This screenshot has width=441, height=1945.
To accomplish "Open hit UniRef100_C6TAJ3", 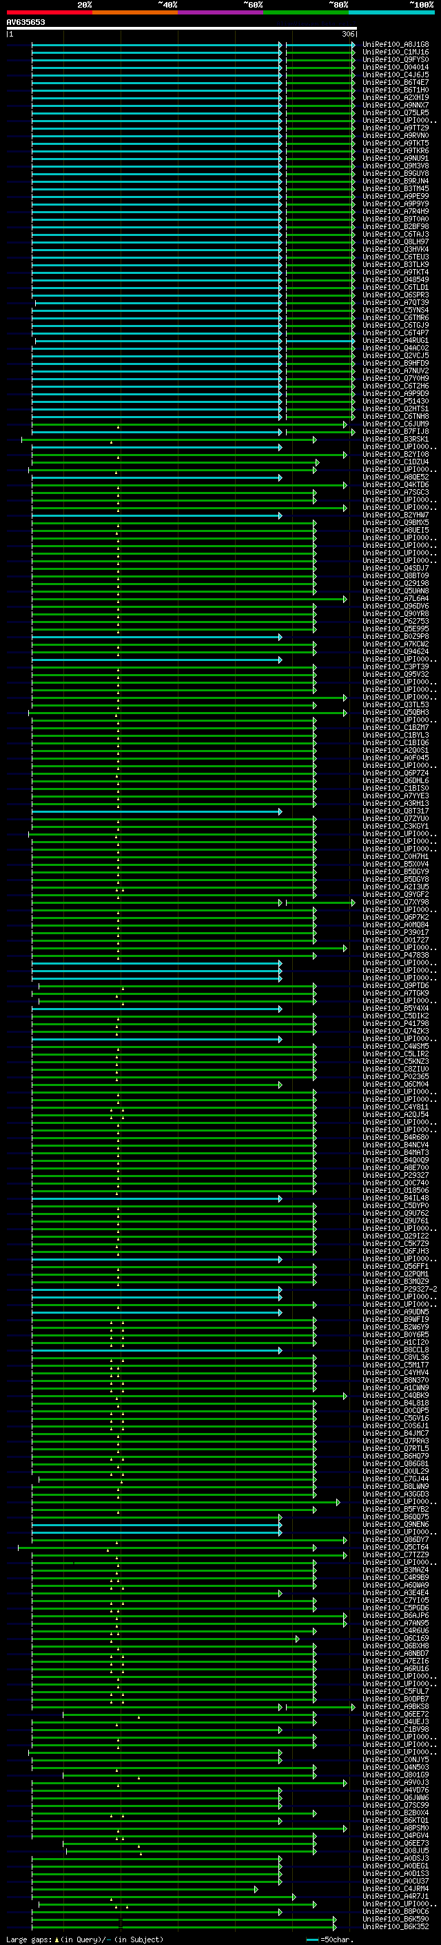I will click(x=396, y=234).
